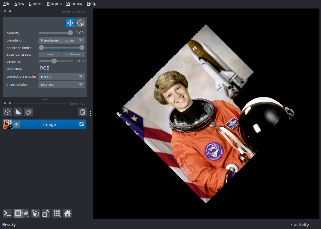Roll dimensions with the cube icon
Screen dimensions: 321x229
35,213
